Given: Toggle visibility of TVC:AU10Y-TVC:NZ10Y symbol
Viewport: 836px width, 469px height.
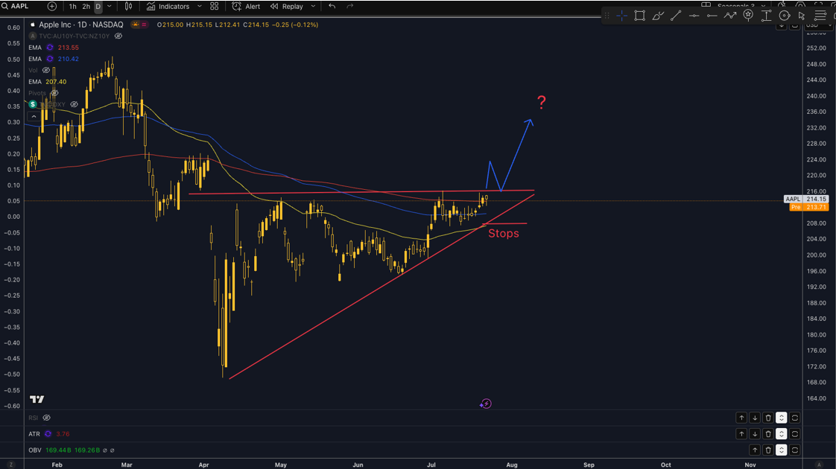Looking at the screenshot, I should click(x=118, y=36).
